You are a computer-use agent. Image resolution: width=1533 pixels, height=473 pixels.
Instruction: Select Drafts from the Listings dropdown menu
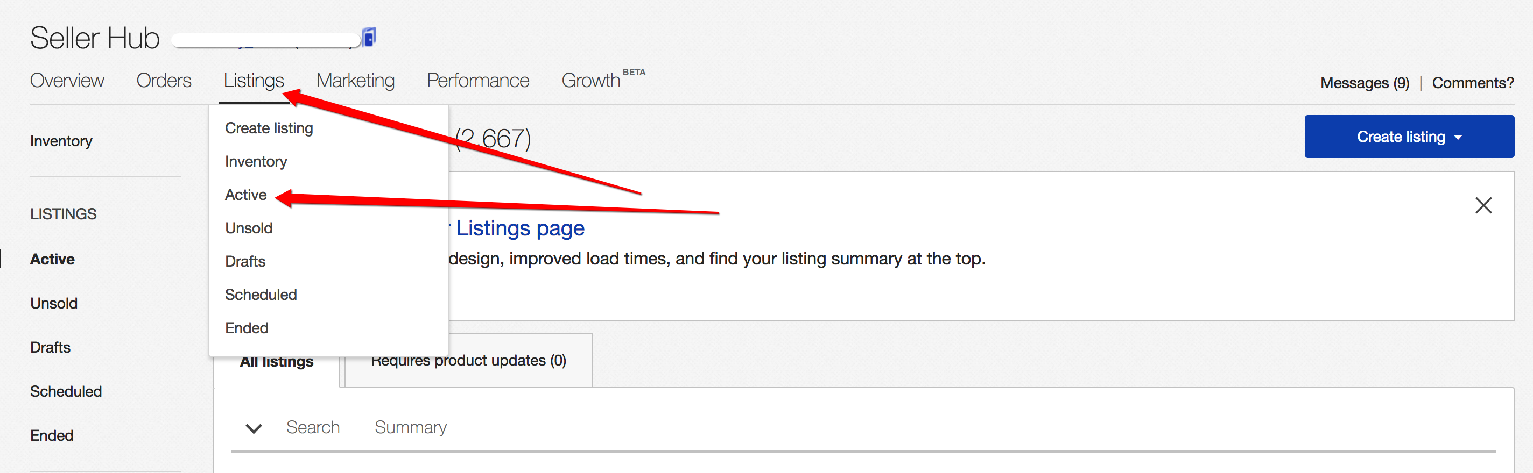click(x=245, y=261)
